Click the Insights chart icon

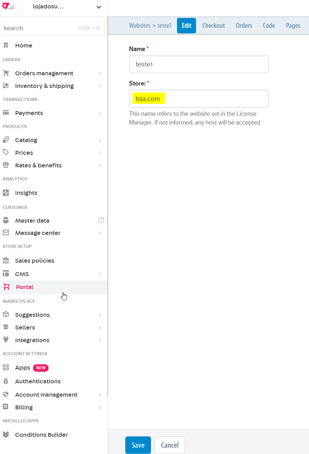[x=6, y=192]
